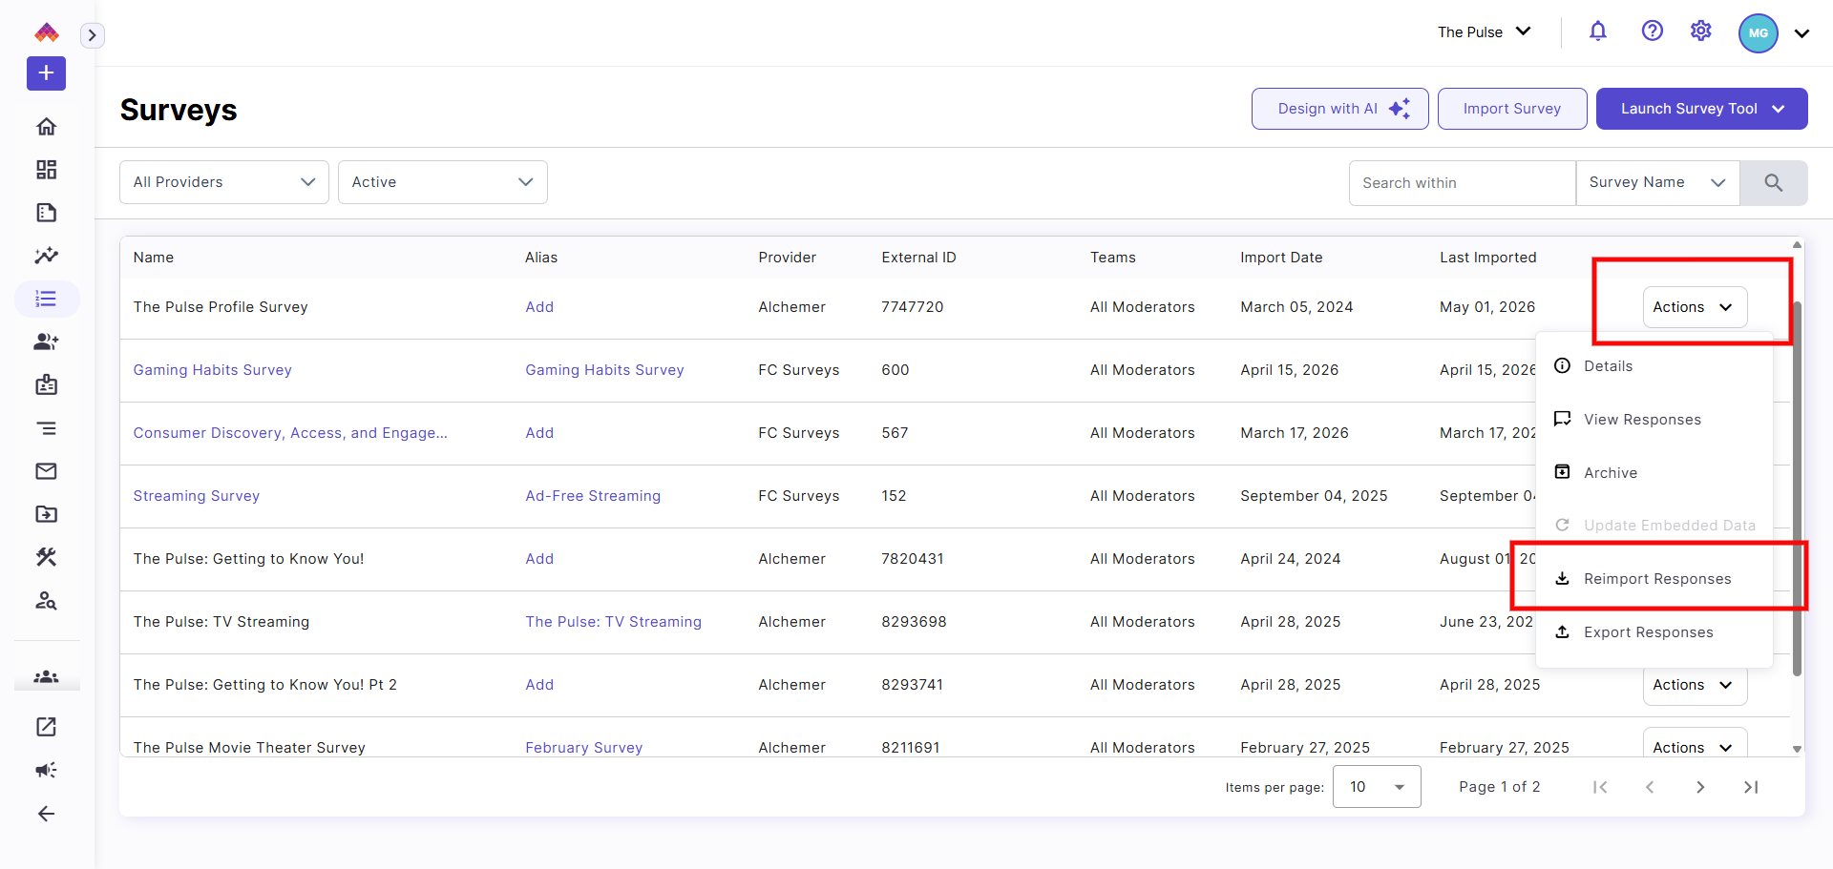Open the megaphone announcements sidebar icon
1833x869 pixels.
46,770
